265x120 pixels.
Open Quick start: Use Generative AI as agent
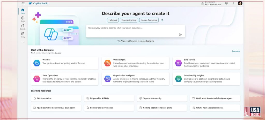(56, 108)
